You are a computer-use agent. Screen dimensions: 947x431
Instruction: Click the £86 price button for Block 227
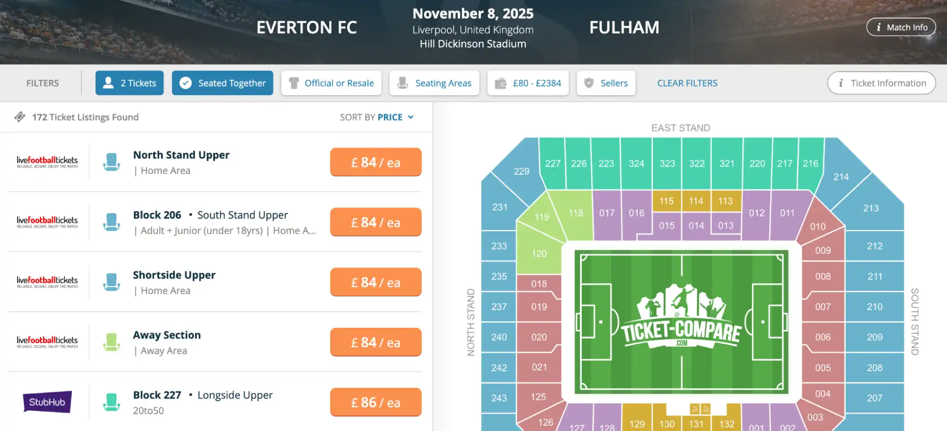pyautogui.click(x=375, y=402)
